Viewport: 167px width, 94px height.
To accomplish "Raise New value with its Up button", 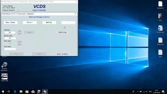I will coord(20,42).
